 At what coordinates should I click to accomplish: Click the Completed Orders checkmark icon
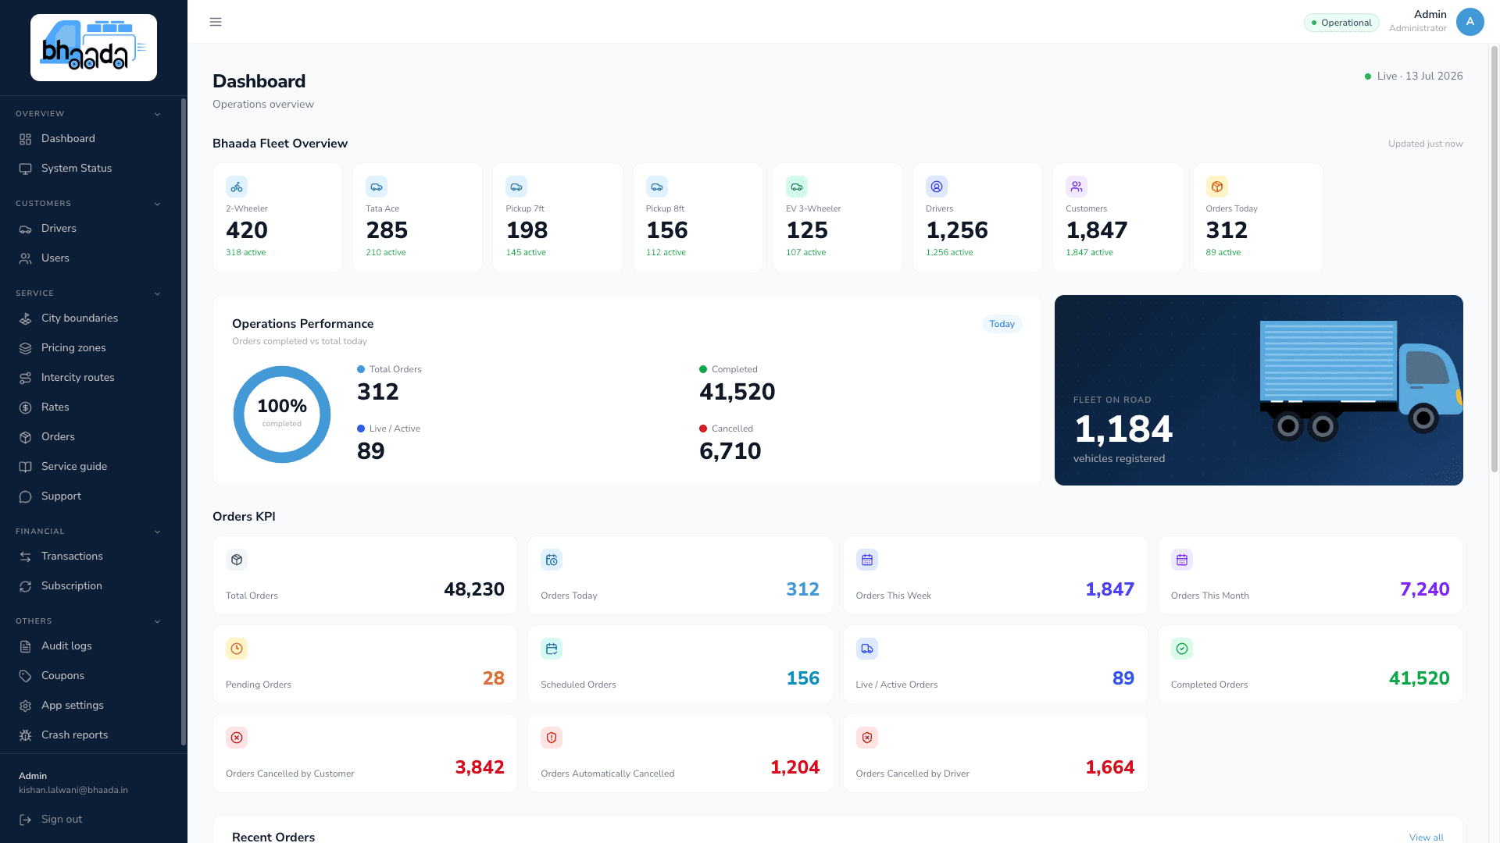(1182, 649)
